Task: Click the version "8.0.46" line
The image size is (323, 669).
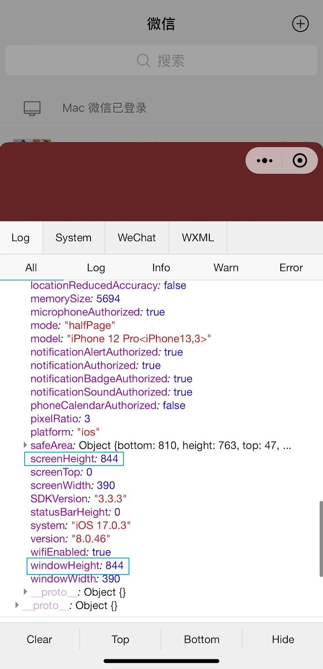Action: pos(70,539)
